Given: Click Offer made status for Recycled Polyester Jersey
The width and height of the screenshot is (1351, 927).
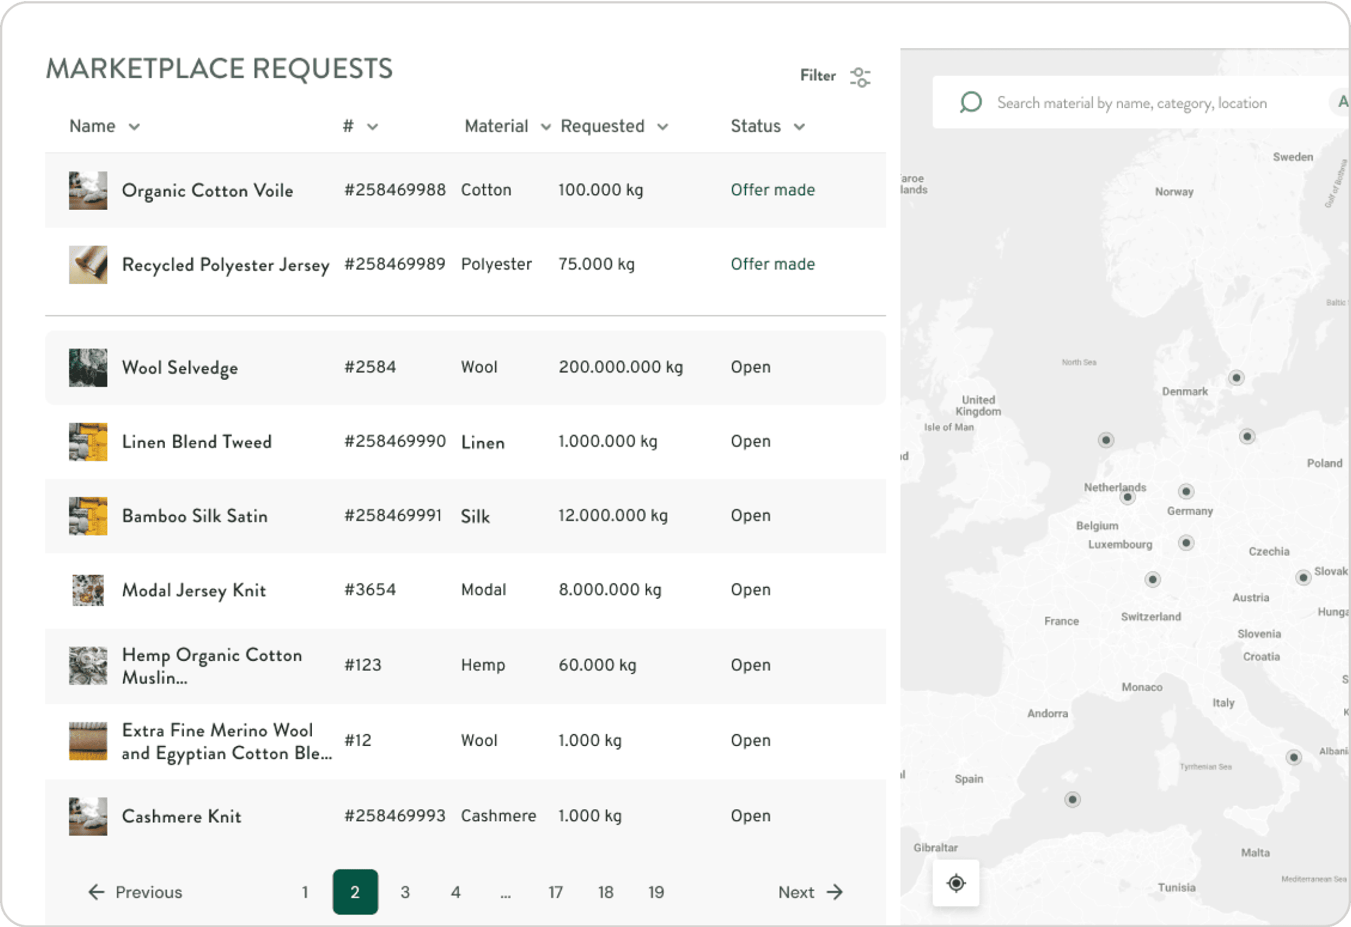Looking at the screenshot, I should coord(773,264).
